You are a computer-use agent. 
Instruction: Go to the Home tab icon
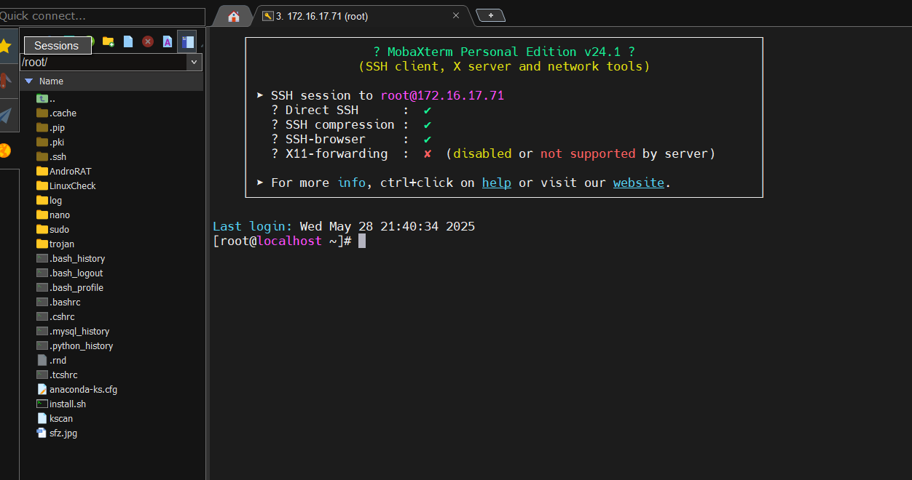tap(234, 16)
